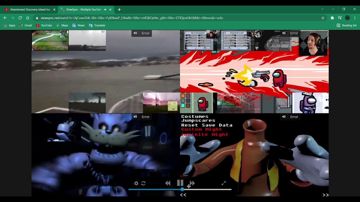The height and width of the screenshot is (202, 360).
Task: Bookmark this page with the star icon
Action: [323, 18]
